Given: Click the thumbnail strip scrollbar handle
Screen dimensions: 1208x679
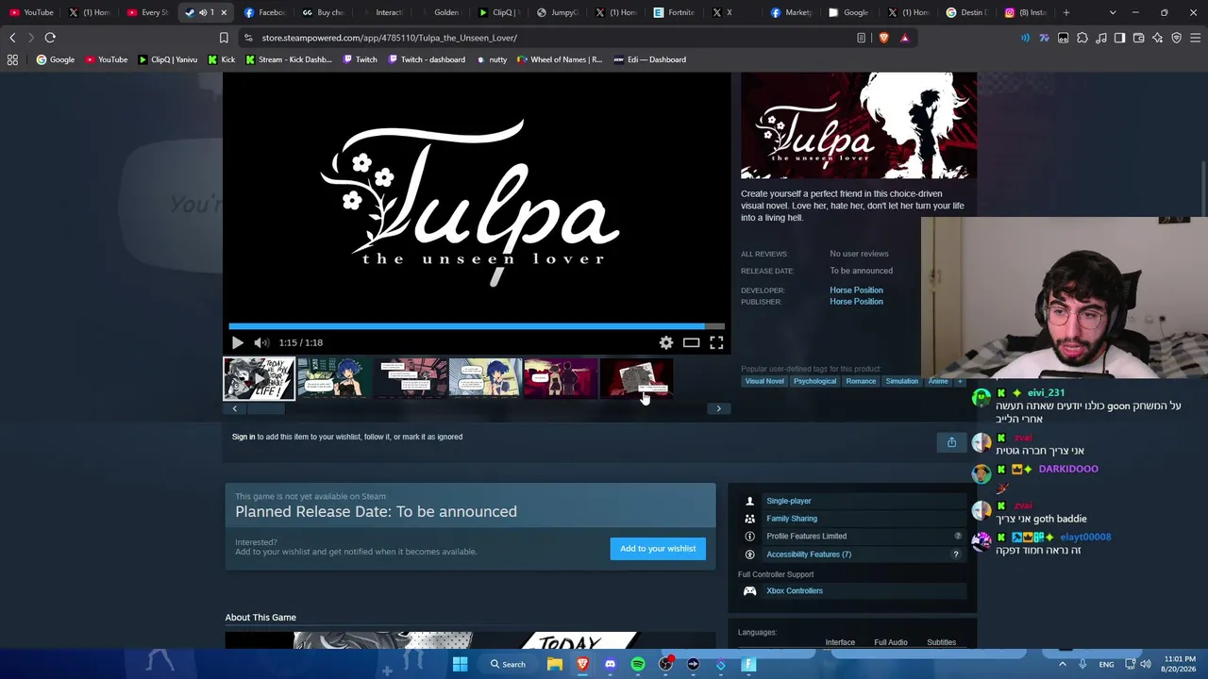Looking at the screenshot, I should 265,408.
